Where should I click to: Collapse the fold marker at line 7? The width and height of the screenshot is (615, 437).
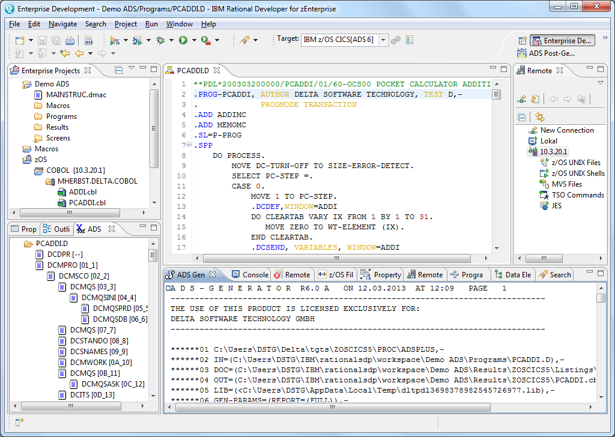(189, 145)
